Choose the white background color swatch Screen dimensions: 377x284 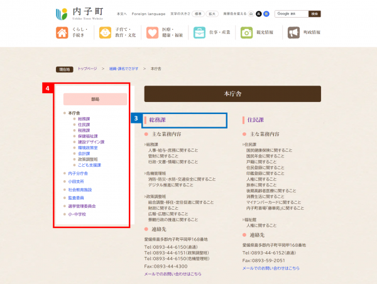pyautogui.click(x=251, y=14)
